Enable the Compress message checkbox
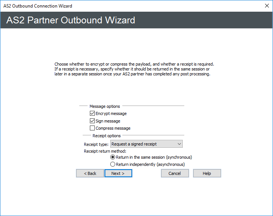This screenshot has height=216, width=273. point(92,128)
